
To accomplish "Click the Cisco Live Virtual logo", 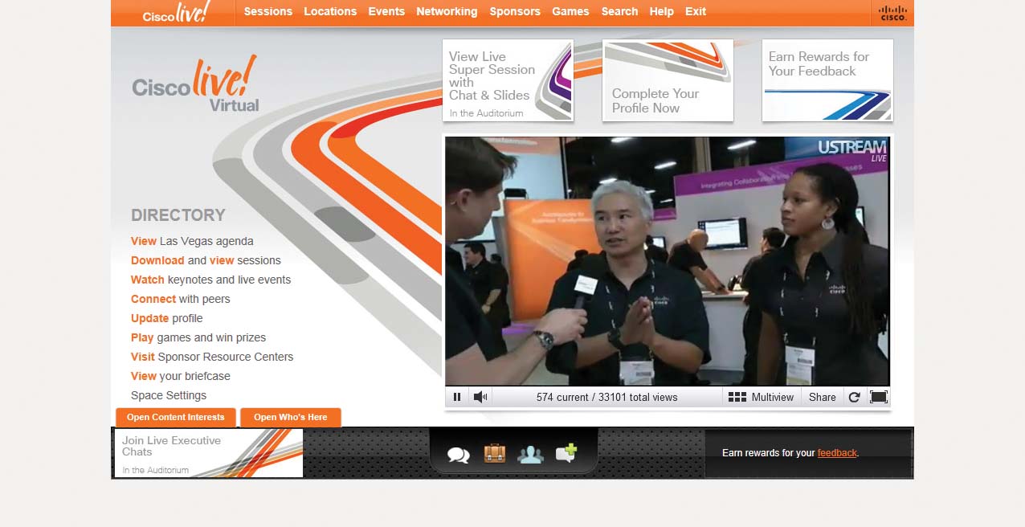I will click(x=194, y=83).
